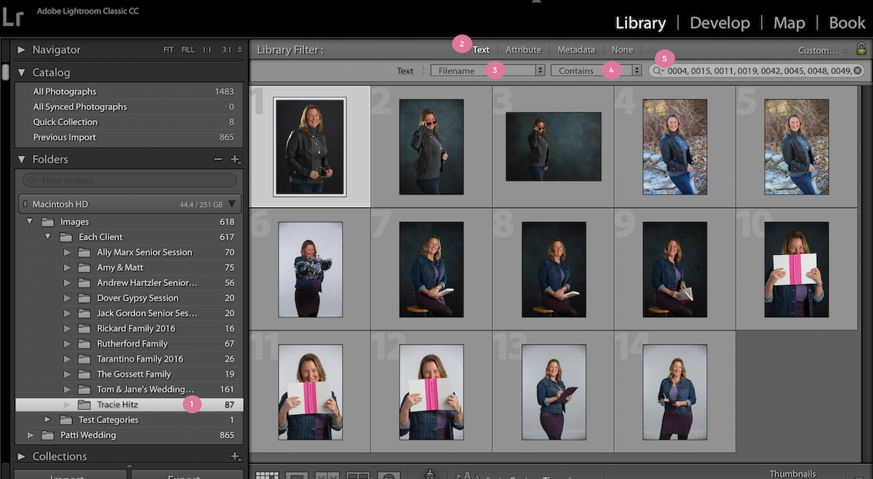Expand the Navigator panel

click(x=21, y=50)
